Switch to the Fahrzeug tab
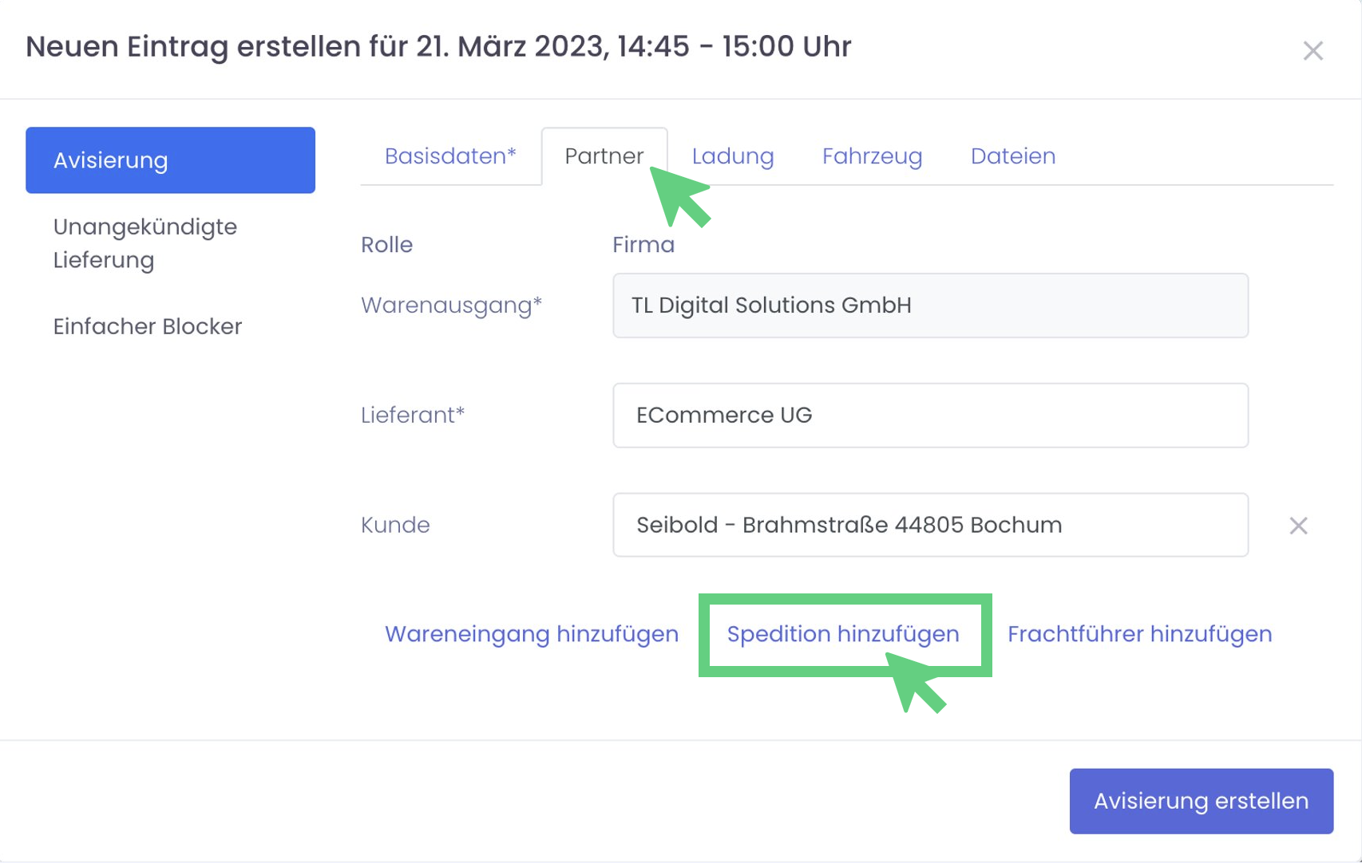The height and width of the screenshot is (863, 1362). click(x=872, y=156)
